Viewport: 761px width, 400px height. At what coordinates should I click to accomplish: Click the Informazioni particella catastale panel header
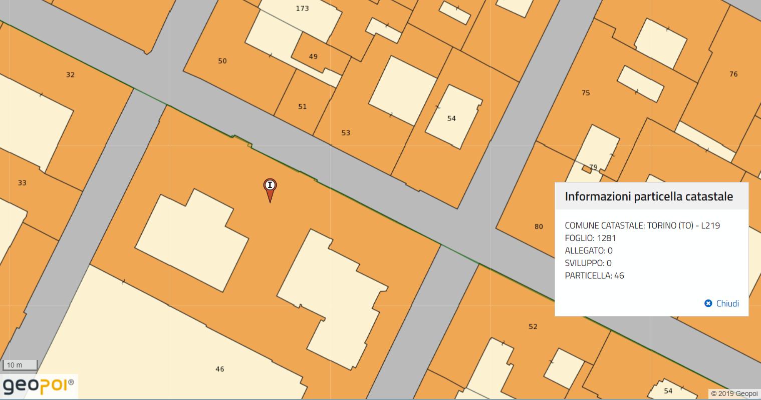tap(649, 196)
